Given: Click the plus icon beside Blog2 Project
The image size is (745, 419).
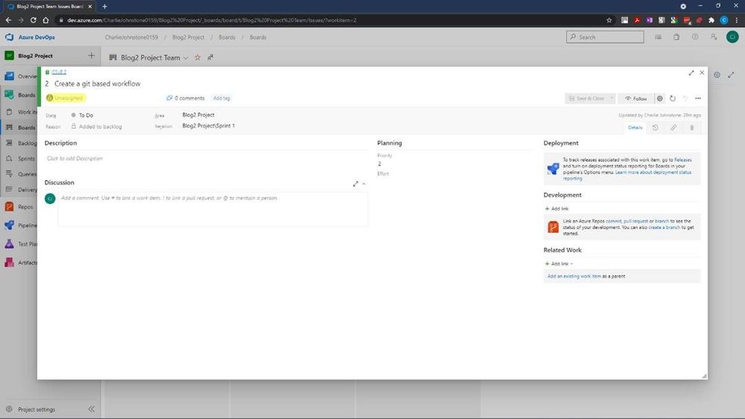Looking at the screenshot, I should click(x=91, y=56).
